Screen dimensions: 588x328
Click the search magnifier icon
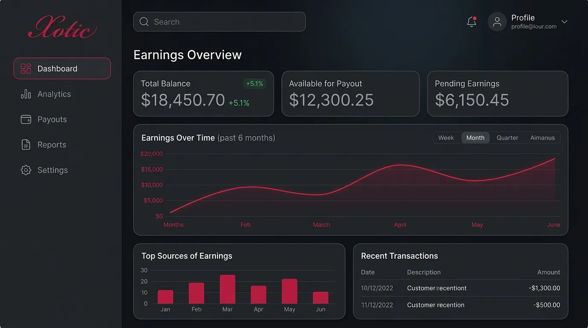(x=144, y=21)
